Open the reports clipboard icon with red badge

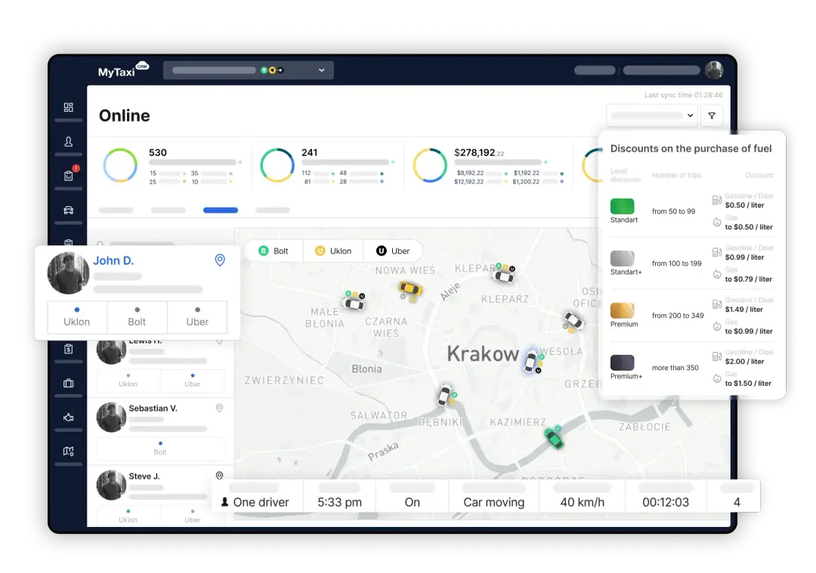67,174
